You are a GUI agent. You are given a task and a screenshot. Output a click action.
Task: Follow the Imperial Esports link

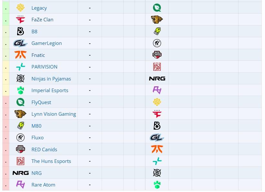click(x=50, y=91)
